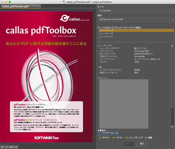Click the ICC-based RGB color space value

coord(141,51)
